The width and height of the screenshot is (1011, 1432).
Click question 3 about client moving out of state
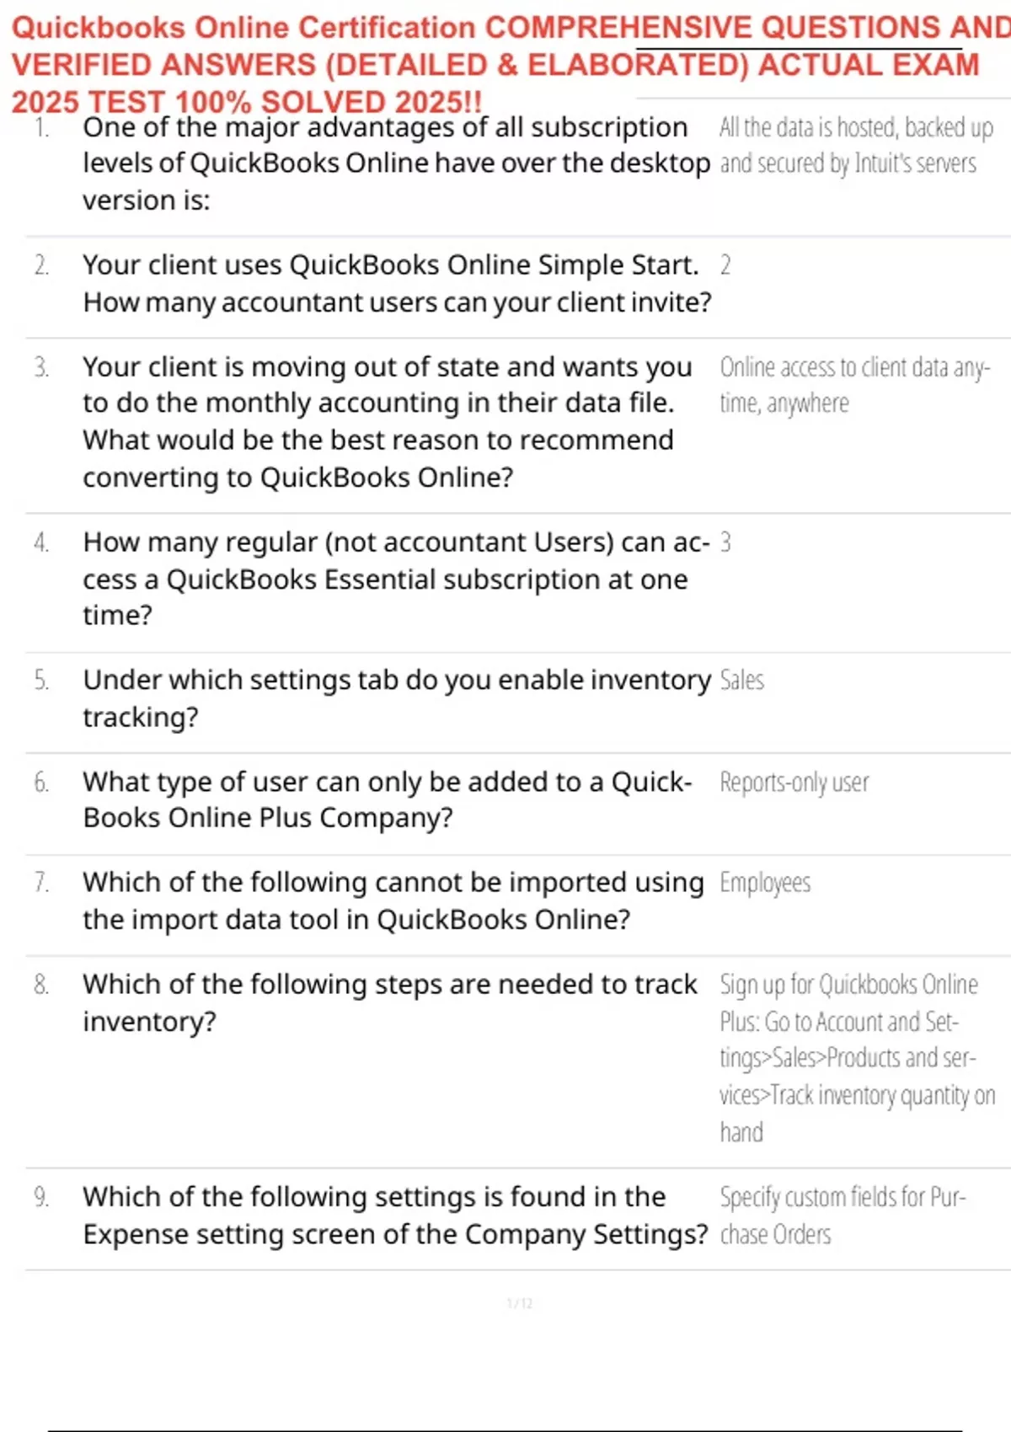coord(386,422)
